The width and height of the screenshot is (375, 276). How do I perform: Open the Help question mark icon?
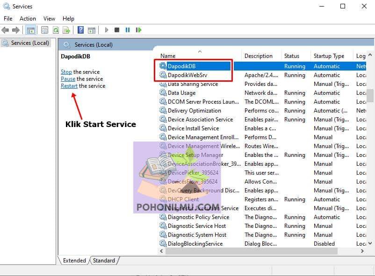81,30
